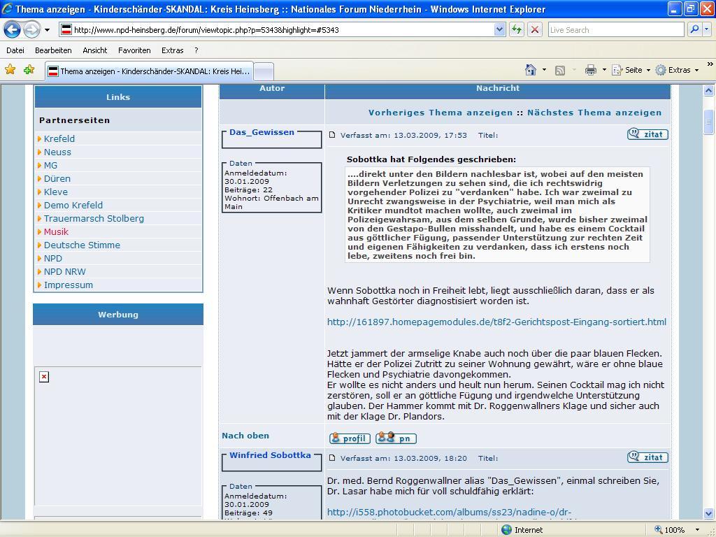Open the ? help menu
Screen dimensions: 716x537
tap(196, 50)
